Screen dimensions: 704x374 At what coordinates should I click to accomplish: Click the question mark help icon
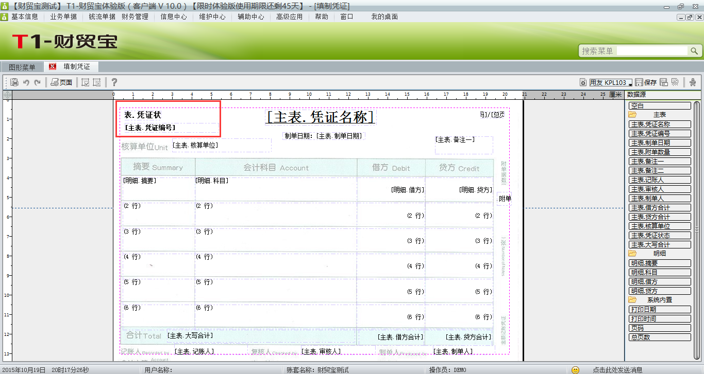coord(114,82)
